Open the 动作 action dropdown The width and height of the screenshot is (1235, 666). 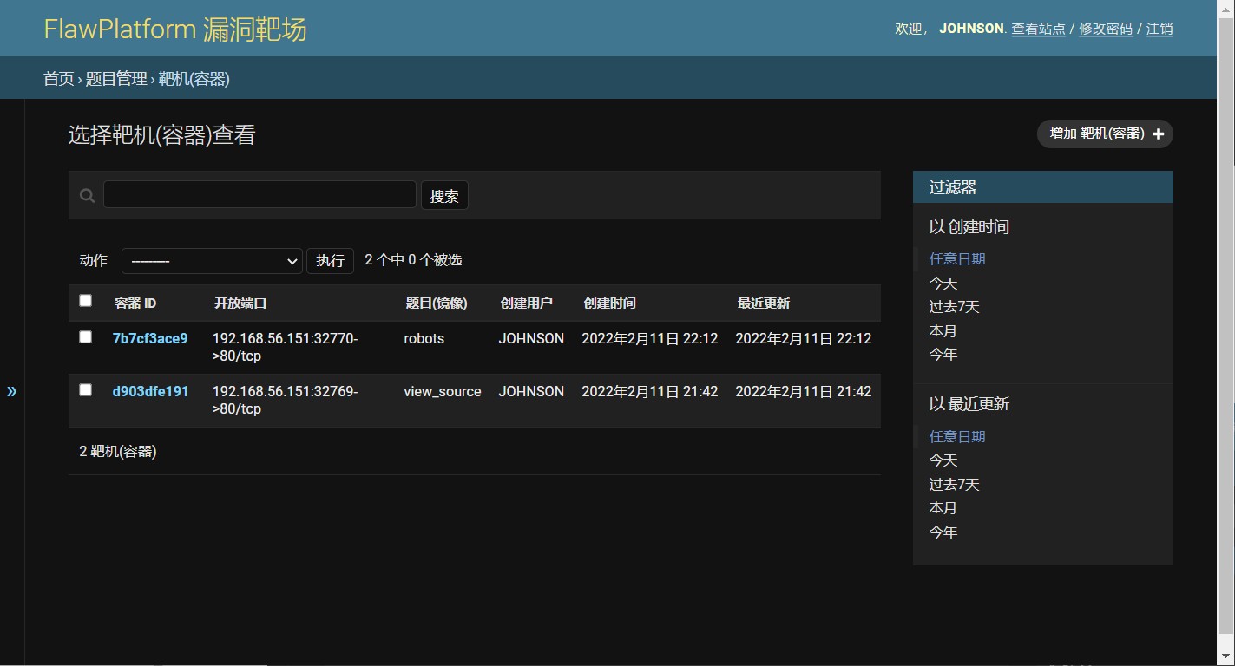[x=212, y=261]
